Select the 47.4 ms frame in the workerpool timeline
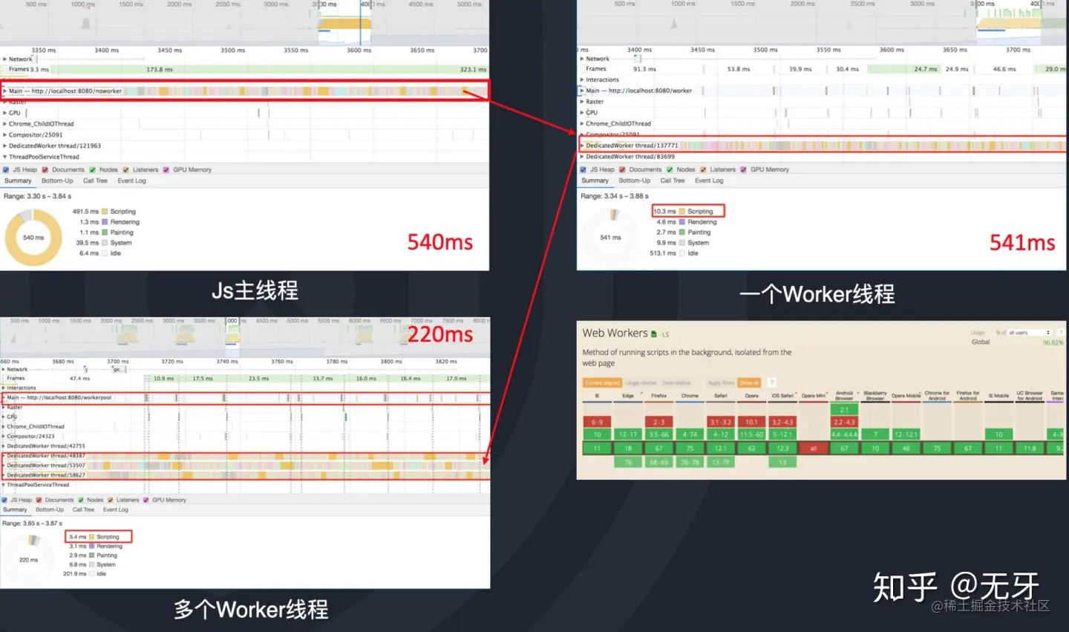This screenshot has width=1069, height=632. click(80, 379)
